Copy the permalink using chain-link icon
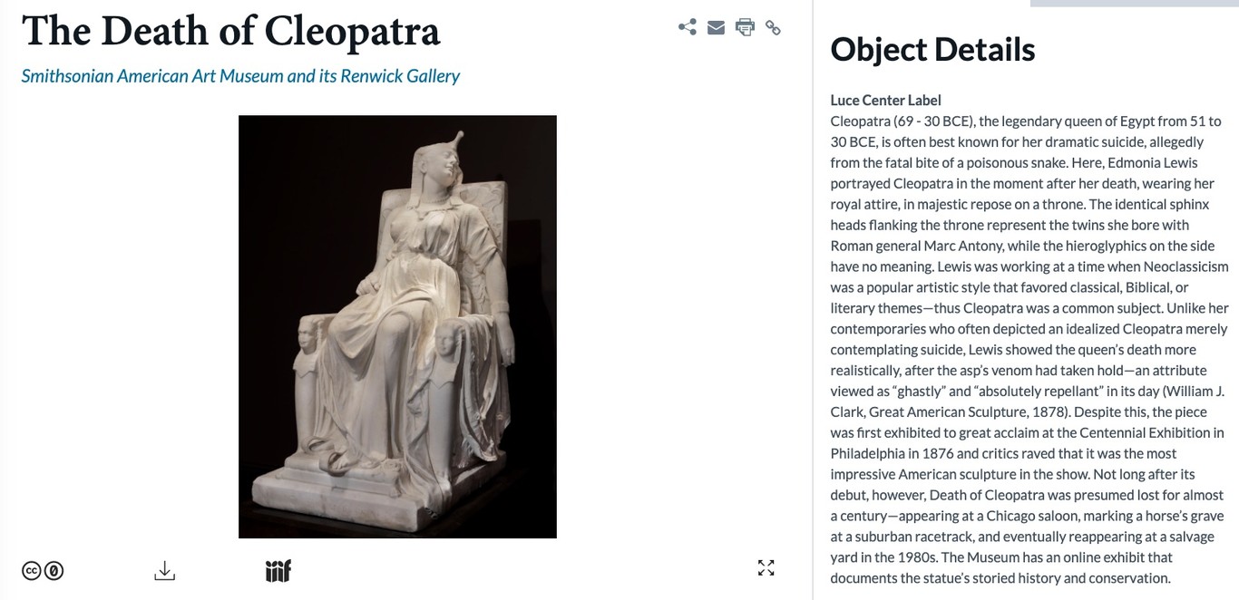The width and height of the screenshot is (1239, 600). (773, 27)
